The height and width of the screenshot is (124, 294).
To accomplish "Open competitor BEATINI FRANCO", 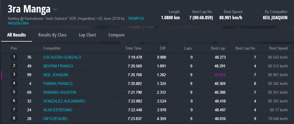I will pyautogui.click(x=58, y=66).
